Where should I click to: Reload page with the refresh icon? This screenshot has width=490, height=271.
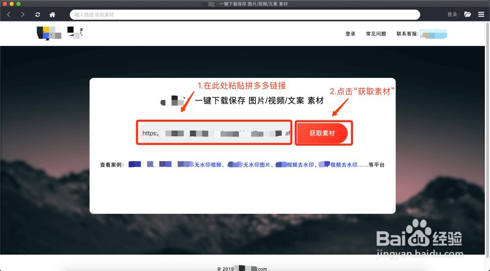click(38, 14)
